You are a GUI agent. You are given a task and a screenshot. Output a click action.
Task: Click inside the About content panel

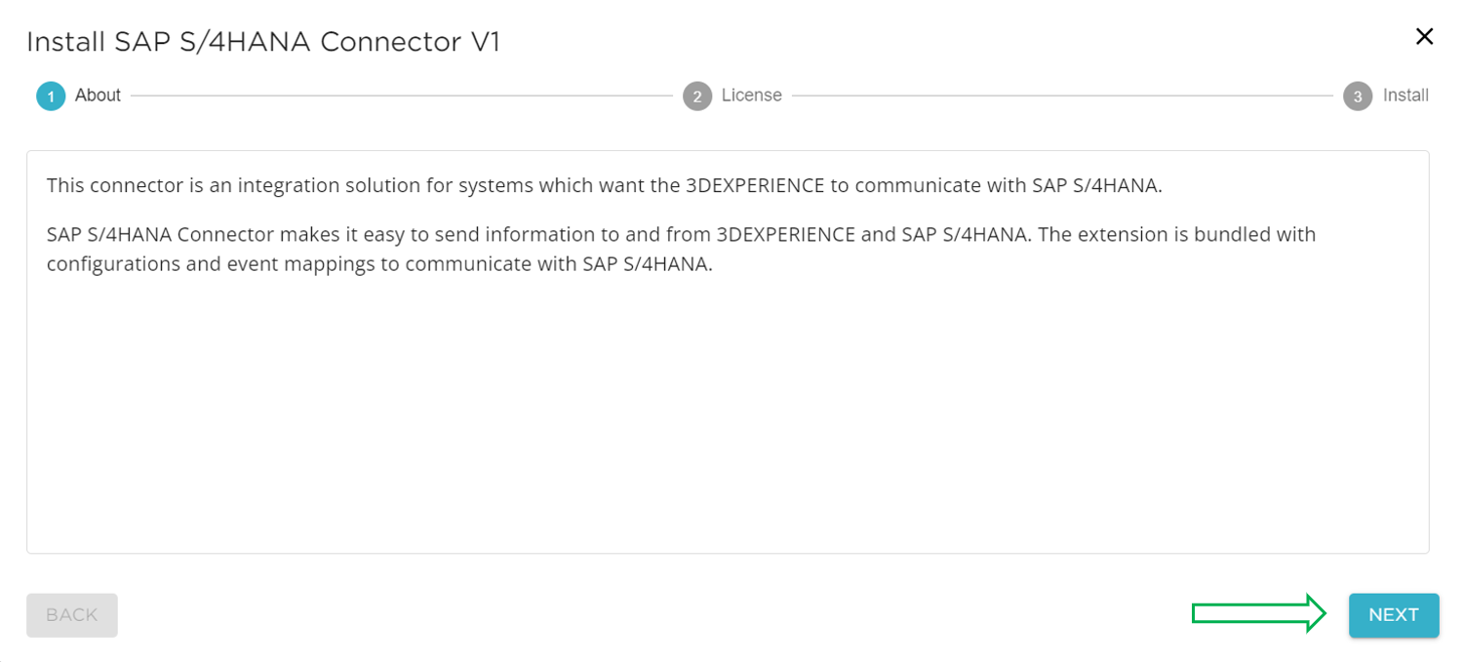731,409
